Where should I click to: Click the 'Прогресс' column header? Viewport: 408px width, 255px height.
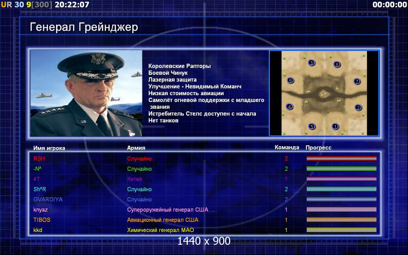click(318, 147)
